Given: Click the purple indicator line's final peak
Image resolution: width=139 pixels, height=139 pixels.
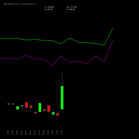Looking at the screenshot, I should pyautogui.click(x=113, y=40).
